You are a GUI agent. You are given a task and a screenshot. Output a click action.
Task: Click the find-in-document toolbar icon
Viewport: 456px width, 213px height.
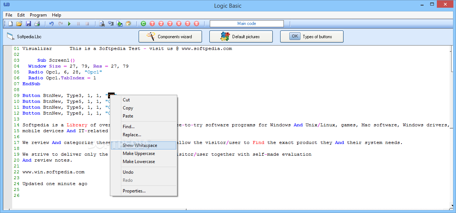[x=102, y=24]
